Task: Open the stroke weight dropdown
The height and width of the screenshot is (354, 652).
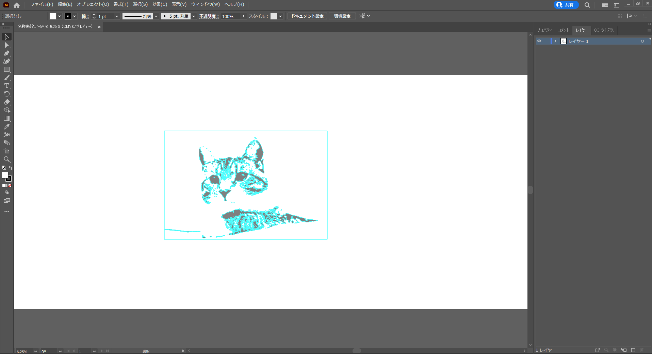Action: (117, 16)
